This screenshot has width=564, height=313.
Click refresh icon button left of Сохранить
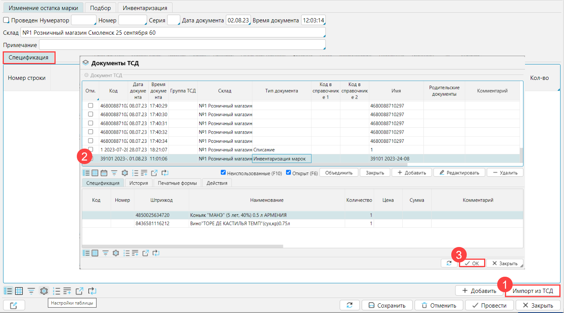tap(350, 305)
